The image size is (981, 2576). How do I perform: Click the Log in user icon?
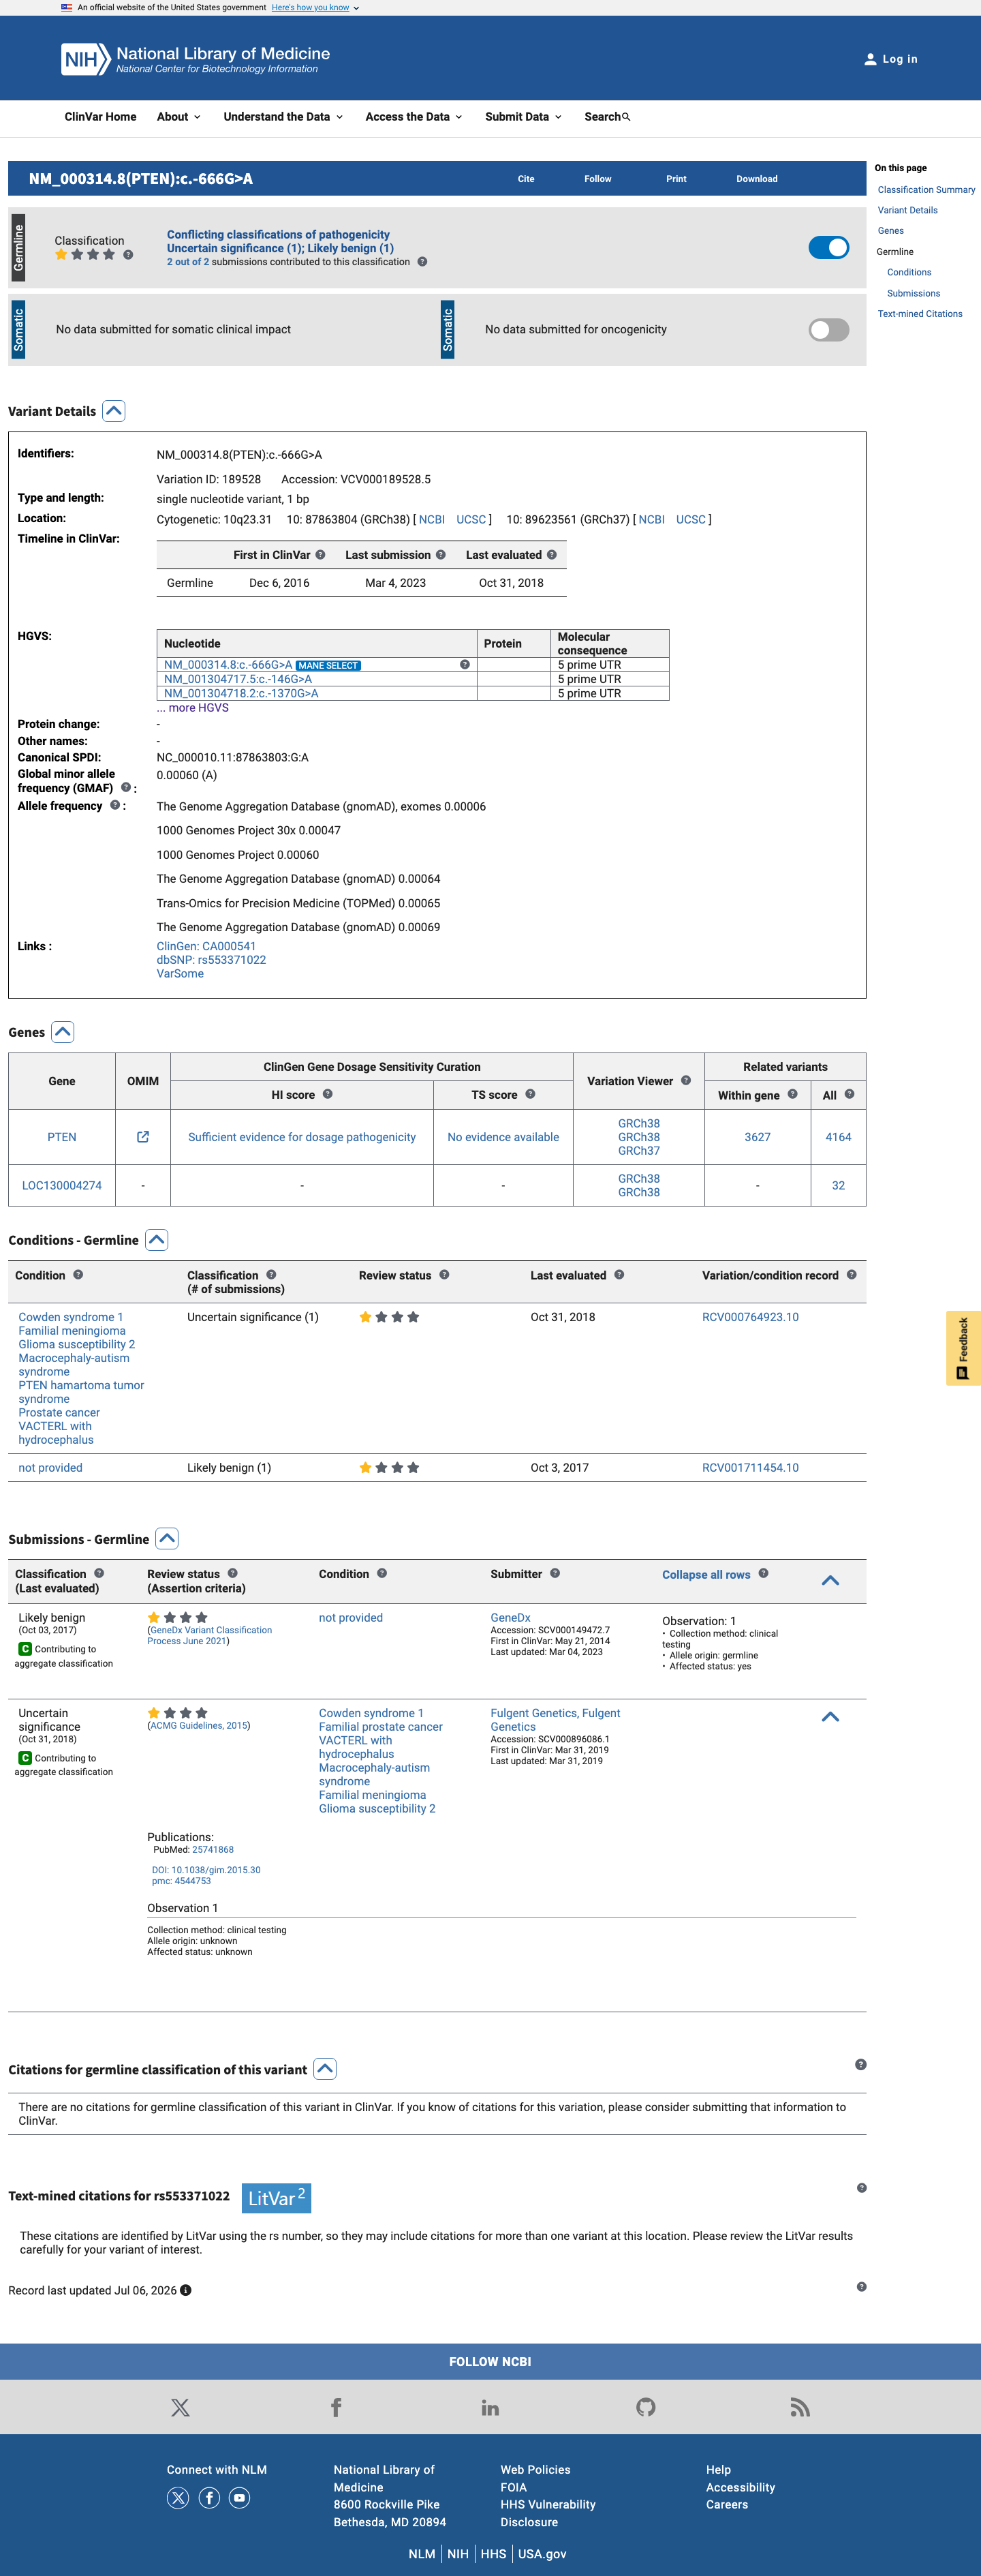pos(870,59)
